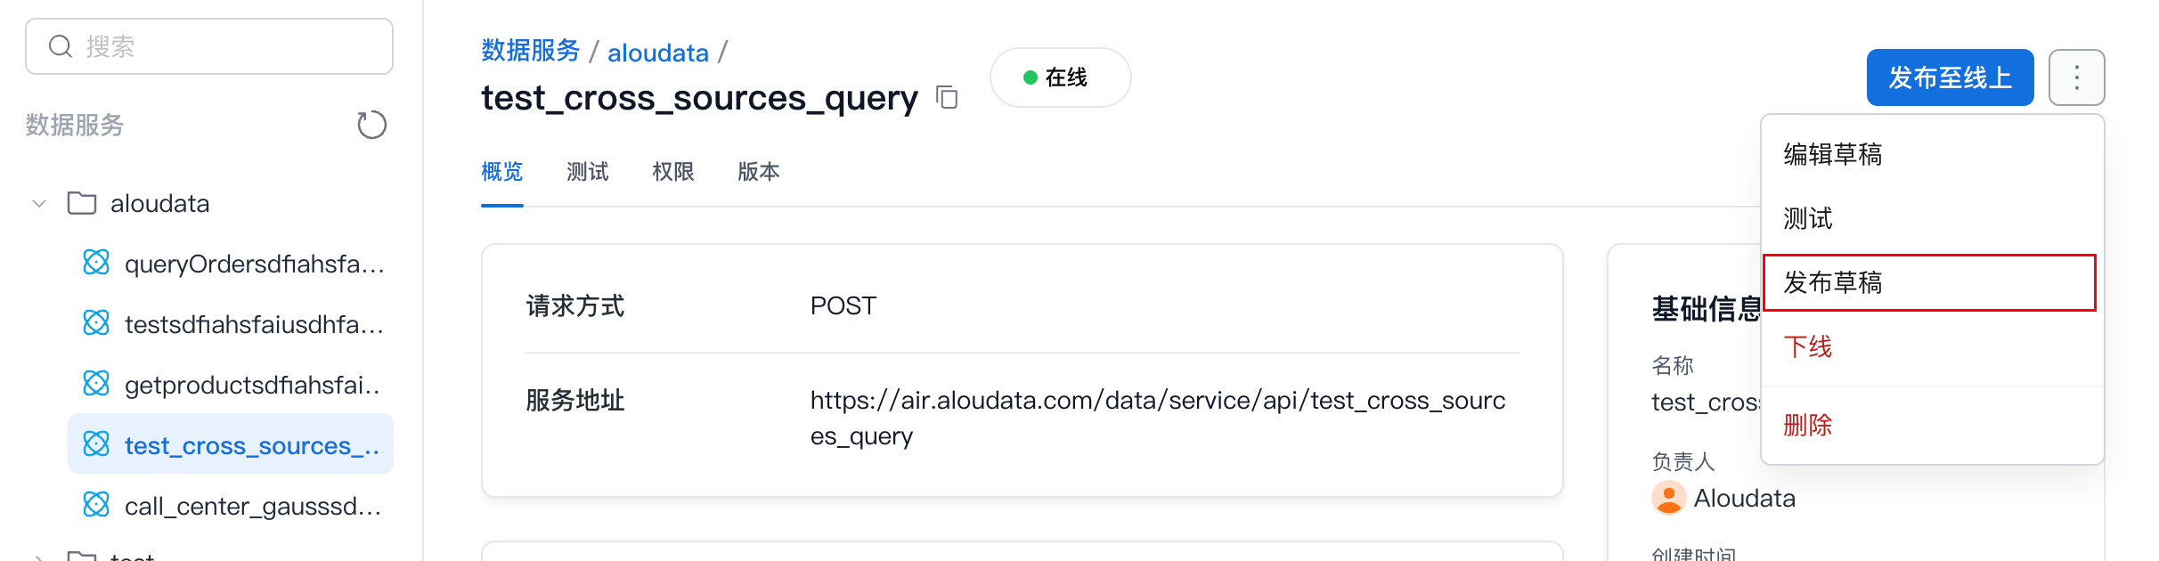The height and width of the screenshot is (561, 2159).
Task: Click the call_center_gausssd service icon
Action: coord(96,505)
